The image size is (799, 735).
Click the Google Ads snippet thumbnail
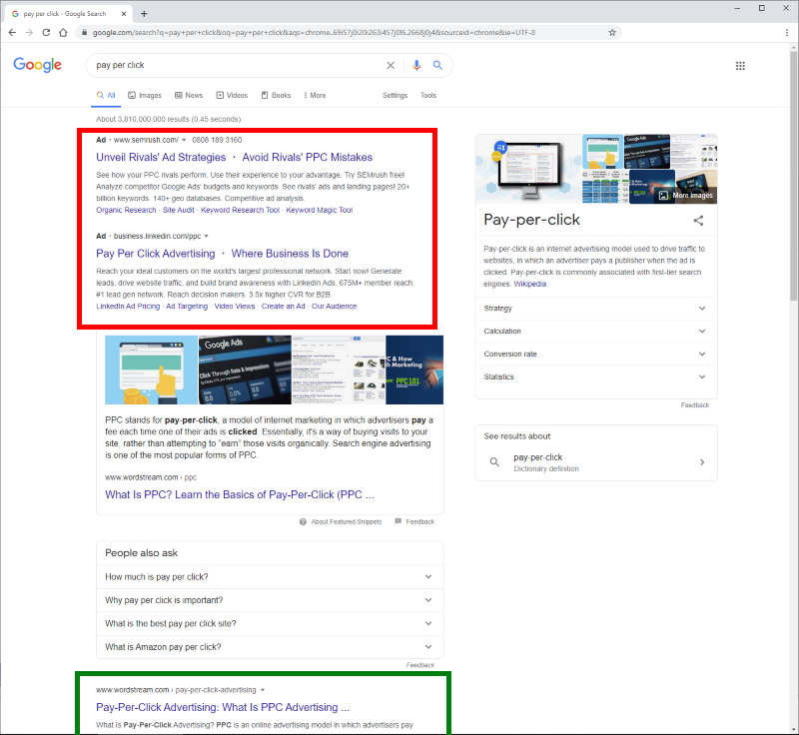click(245, 369)
